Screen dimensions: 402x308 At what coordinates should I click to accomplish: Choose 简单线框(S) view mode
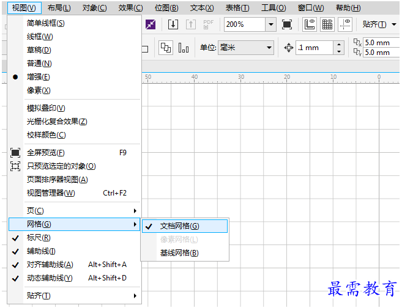coord(75,23)
